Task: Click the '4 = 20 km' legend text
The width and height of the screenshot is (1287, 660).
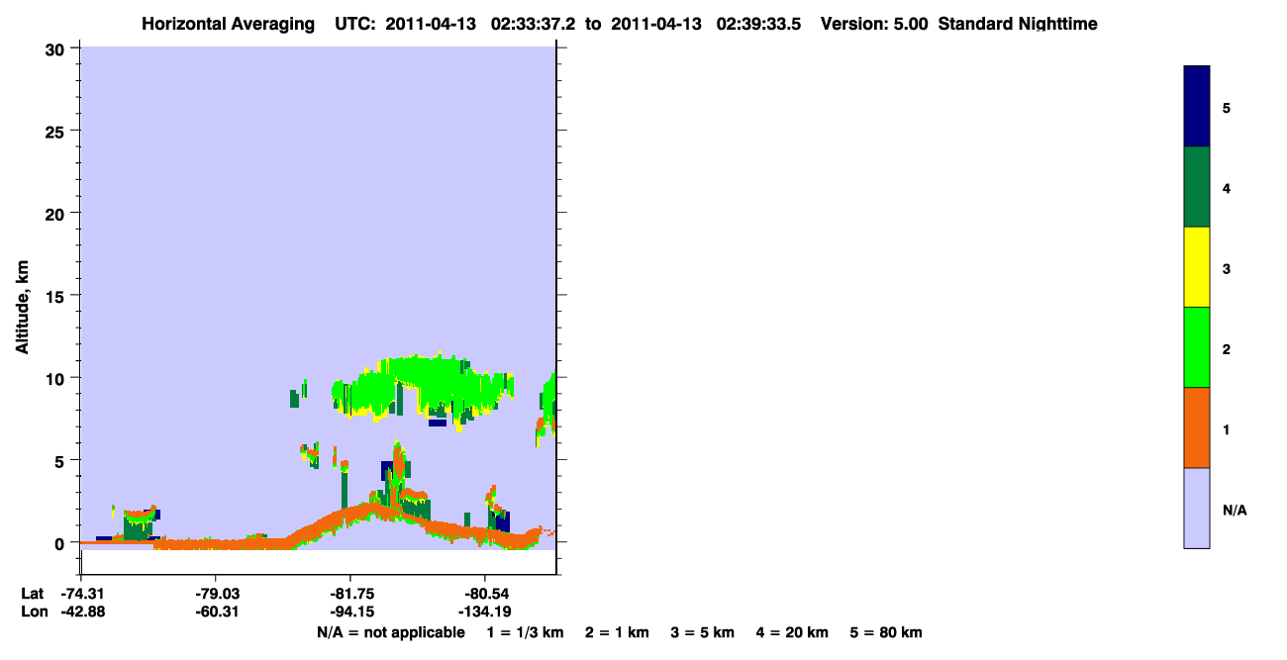Action: pyautogui.click(x=791, y=632)
